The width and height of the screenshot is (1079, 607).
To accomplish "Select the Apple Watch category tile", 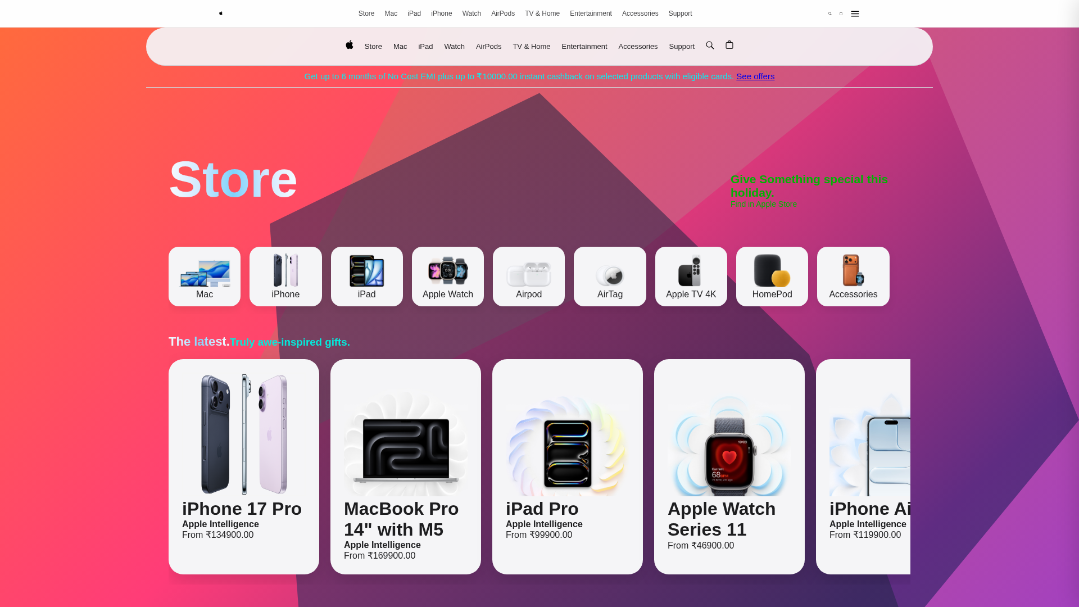I will 448,277.
